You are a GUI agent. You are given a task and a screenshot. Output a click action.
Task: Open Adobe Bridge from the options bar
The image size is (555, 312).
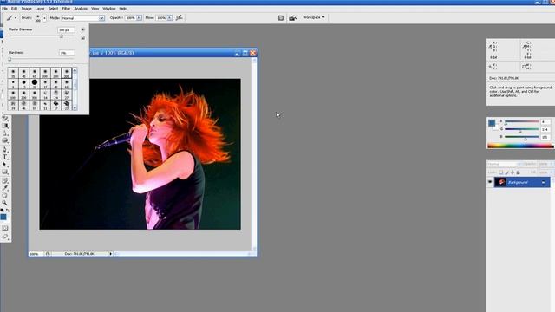pyautogui.click(x=292, y=17)
